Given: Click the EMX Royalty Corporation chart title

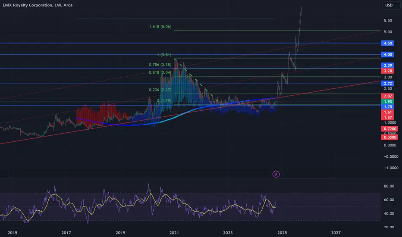Looking at the screenshot, I should (38, 5).
